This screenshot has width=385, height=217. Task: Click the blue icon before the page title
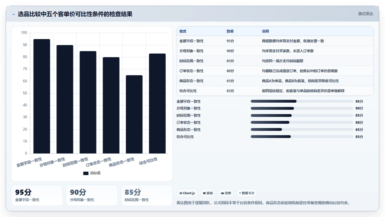pyautogui.click(x=13, y=14)
